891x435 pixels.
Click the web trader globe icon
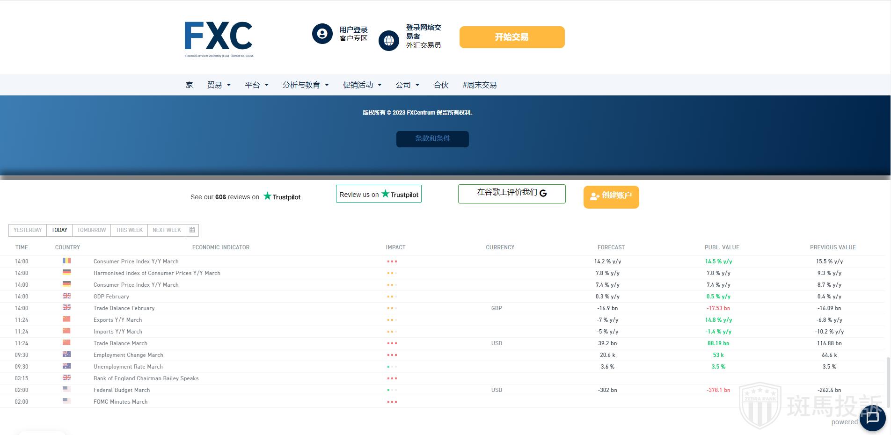388,41
